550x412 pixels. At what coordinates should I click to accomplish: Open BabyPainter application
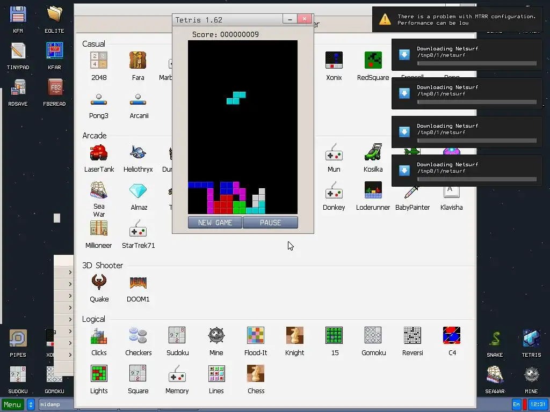pyautogui.click(x=412, y=193)
